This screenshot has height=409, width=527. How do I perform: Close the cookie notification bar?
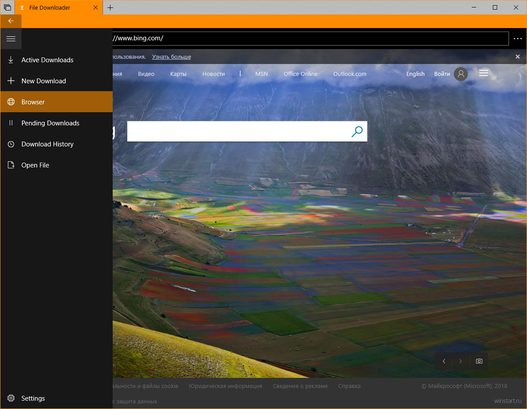pos(517,57)
